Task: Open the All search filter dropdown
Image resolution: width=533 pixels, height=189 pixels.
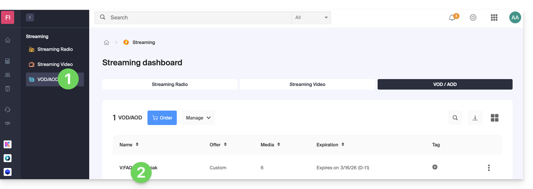Action: tap(311, 18)
